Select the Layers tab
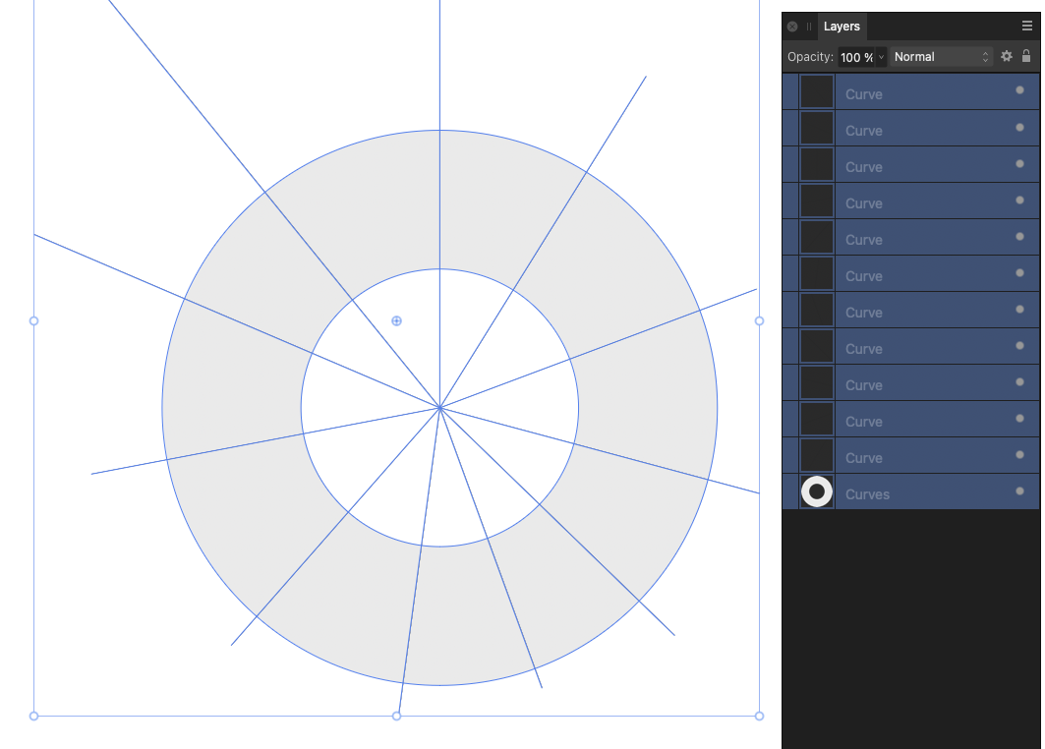The height and width of the screenshot is (749, 1045). [842, 26]
